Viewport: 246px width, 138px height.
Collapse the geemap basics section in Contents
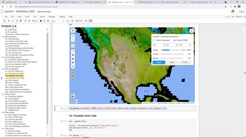pos(3,37)
